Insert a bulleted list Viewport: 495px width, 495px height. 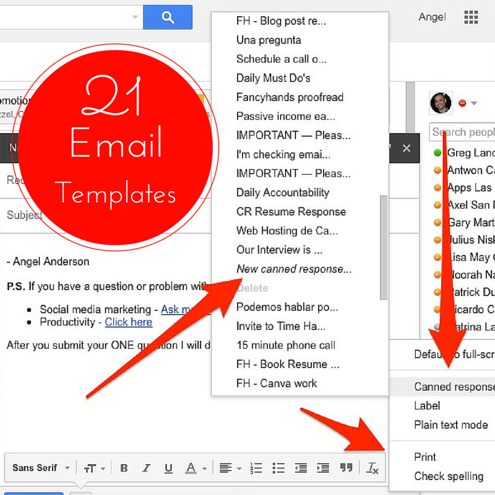[x=278, y=468]
